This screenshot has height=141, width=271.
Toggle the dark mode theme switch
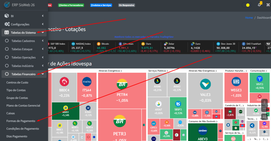(x=247, y=5)
